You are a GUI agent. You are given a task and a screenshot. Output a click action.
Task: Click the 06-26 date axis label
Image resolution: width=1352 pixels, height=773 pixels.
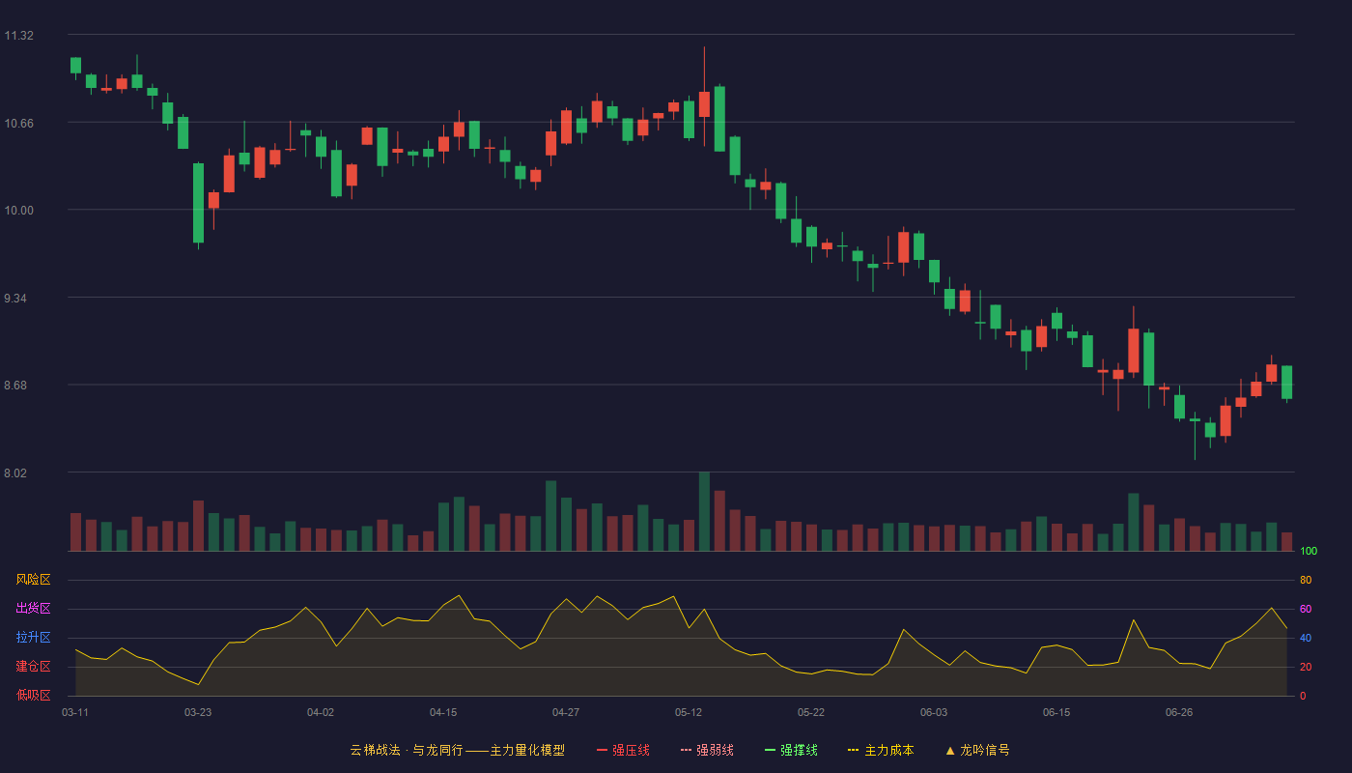[1179, 712]
